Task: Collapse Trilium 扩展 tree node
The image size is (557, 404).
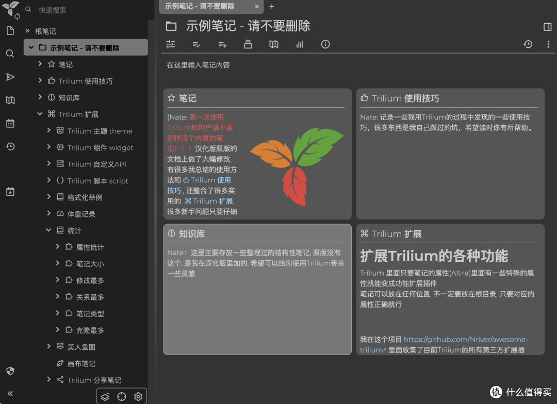Action: click(40, 113)
